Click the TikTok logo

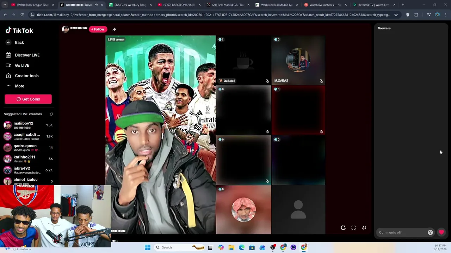click(x=19, y=31)
